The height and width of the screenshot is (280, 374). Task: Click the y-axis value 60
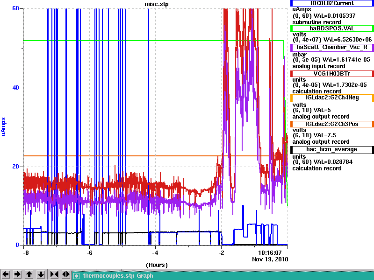[15, 8]
